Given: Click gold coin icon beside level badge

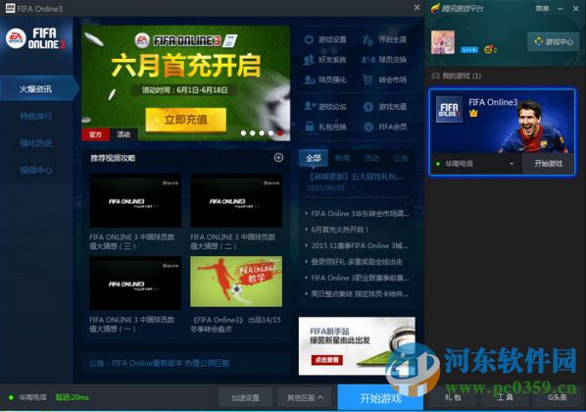Looking at the screenshot, I should point(488,49).
